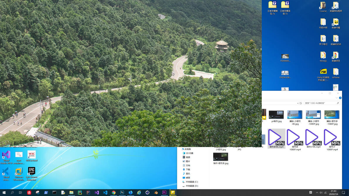
Task: Select Epic Games Launcher desktop shortcut
Action: pyautogui.click(x=32, y=174)
